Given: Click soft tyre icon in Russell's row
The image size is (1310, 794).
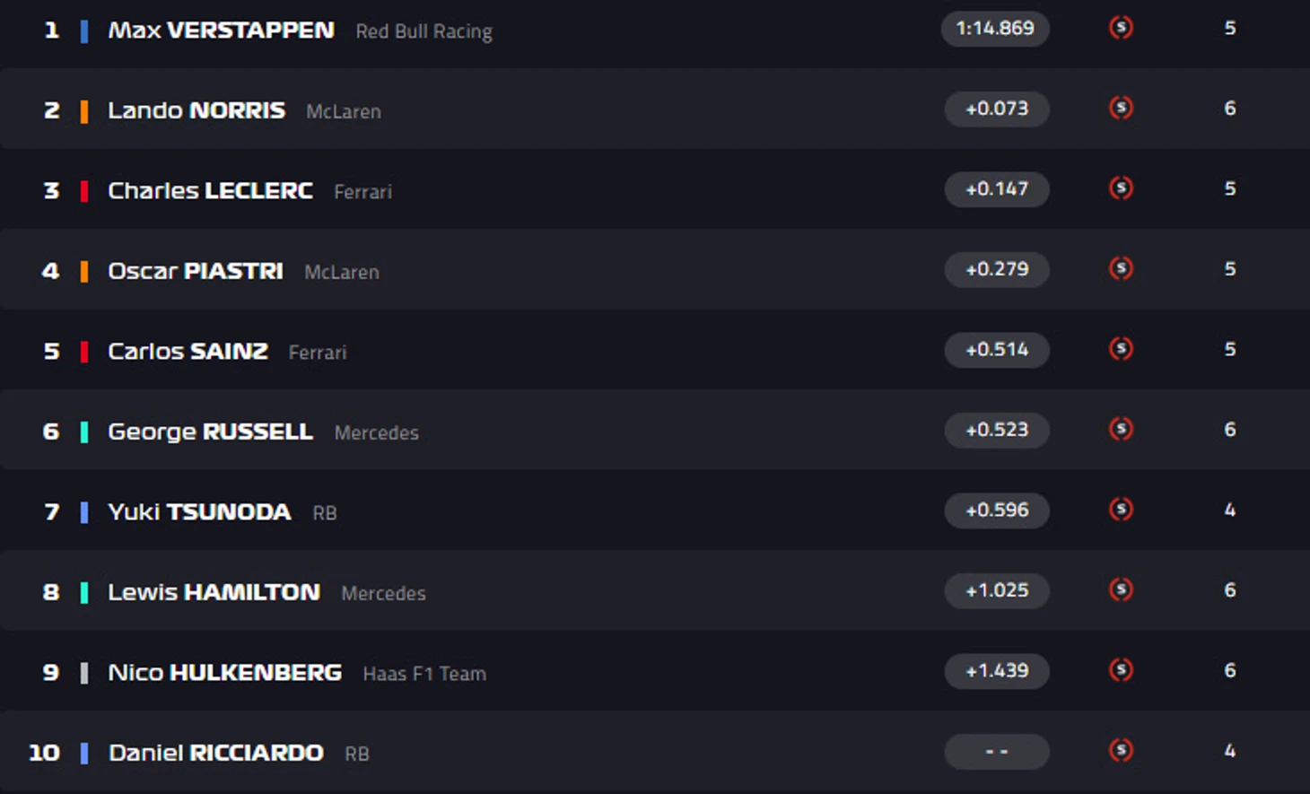Looking at the screenshot, I should click(1121, 430).
